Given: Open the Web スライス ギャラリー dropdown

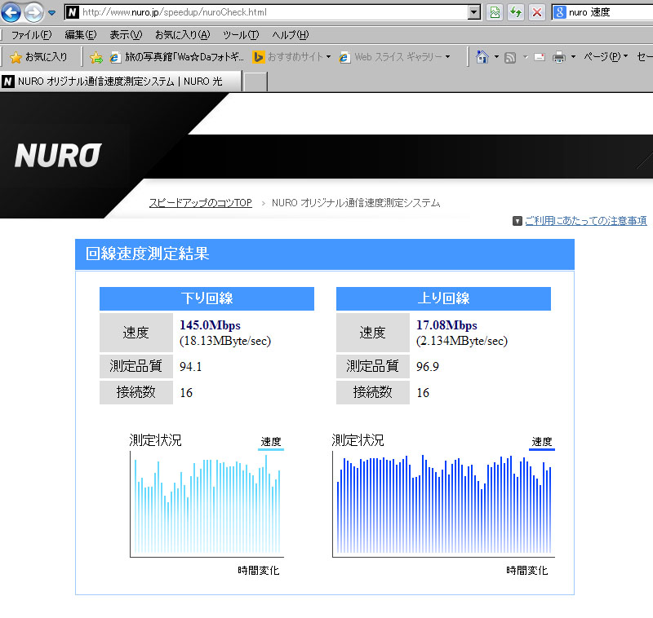Looking at the screenshot, I should [x=395, y=57].
